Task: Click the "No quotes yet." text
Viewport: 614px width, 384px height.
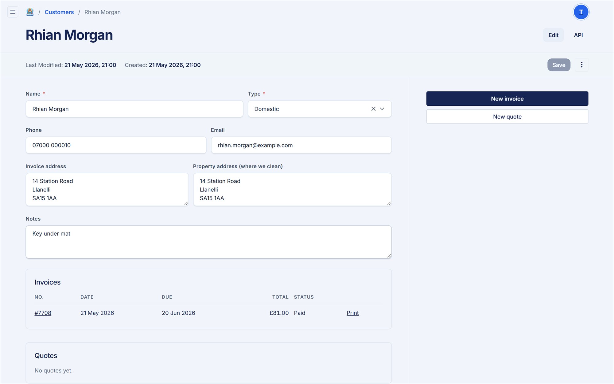Action: [x=53, y=370]
